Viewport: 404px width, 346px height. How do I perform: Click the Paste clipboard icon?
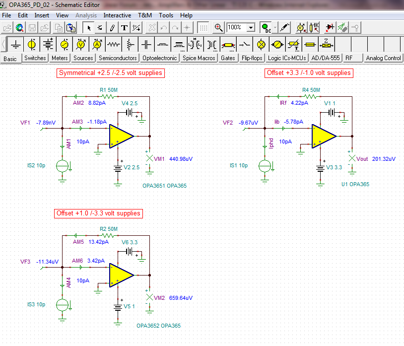(71, 27)
